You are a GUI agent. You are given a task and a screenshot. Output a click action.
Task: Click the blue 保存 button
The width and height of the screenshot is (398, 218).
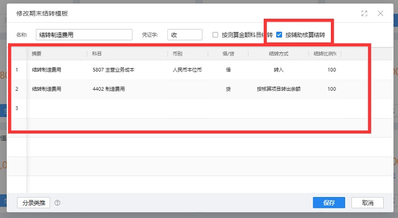click(329, 203)
